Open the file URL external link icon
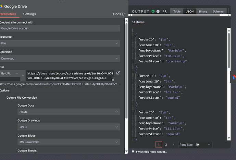The width and height of the screenshot is (236, 160). (118, 73)
